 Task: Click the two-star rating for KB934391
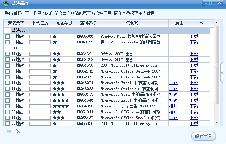57,54
